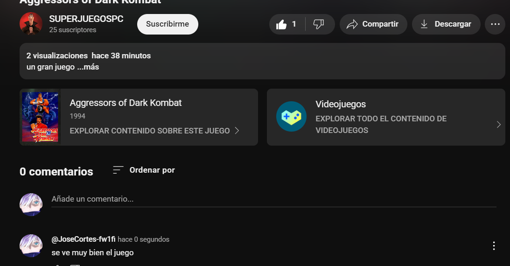510x266 pixels.
Task: Click the Aggressors of Dark Kombat cover thumbnail
Action: pyautogui.click(x=40, y=117)
